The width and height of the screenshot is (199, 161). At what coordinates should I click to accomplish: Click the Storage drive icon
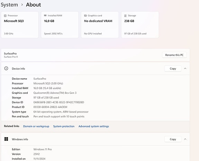click(x=125, y=16)
